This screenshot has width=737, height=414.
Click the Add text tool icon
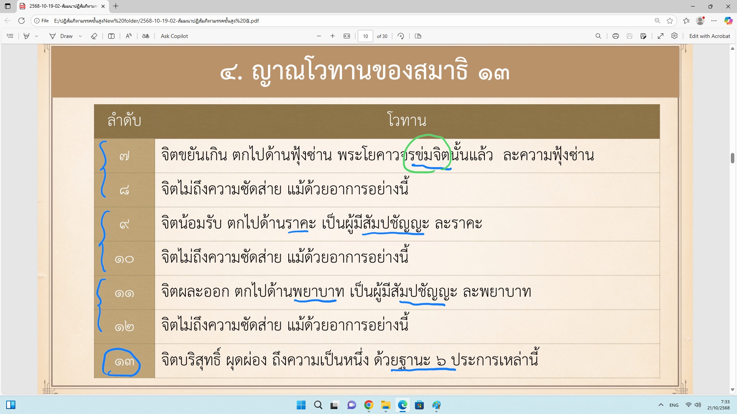click(111, 36)
